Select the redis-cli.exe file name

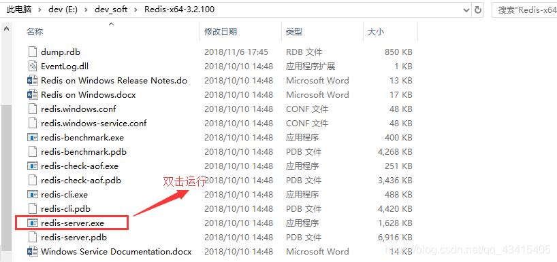coord(64,194)
